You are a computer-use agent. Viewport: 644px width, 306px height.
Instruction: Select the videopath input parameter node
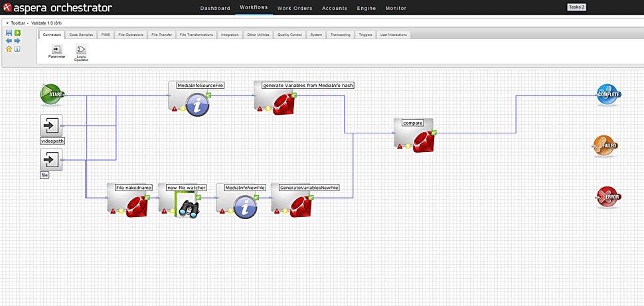click(x=51, y=125)
